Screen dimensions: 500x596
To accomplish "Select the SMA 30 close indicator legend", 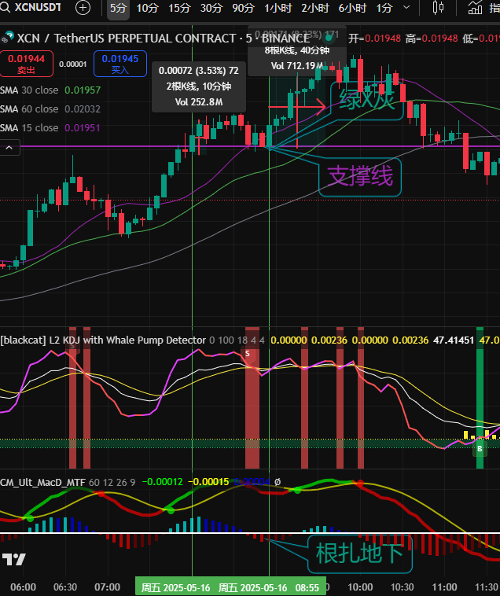I will point(50,90).
